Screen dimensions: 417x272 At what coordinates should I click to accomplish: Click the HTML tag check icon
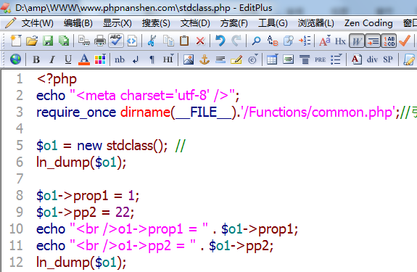(x=132, y=41)
